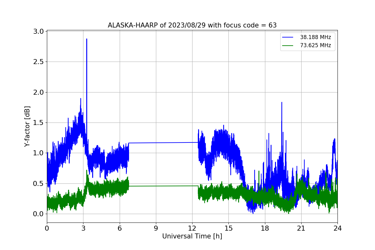Click the y-axis tick label '0.0'
Viewport: 375px width, 250px height.
tap(38, 214)
